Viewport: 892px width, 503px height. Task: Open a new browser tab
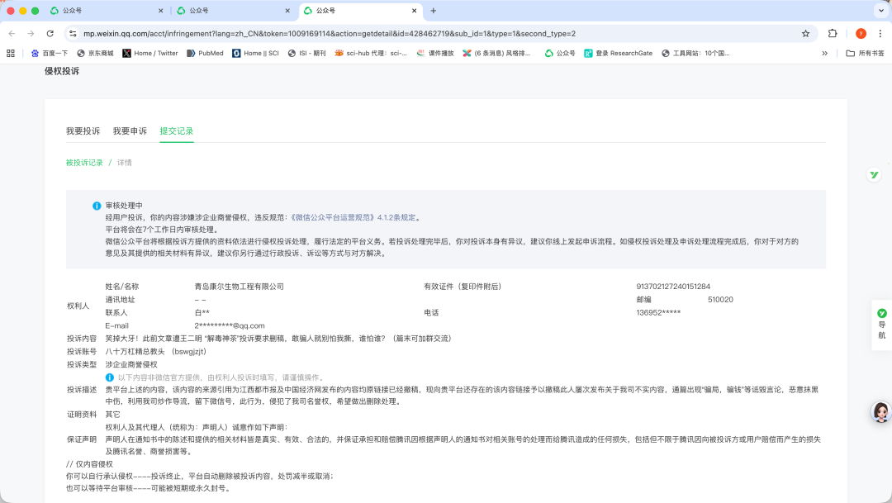point(434,11)
